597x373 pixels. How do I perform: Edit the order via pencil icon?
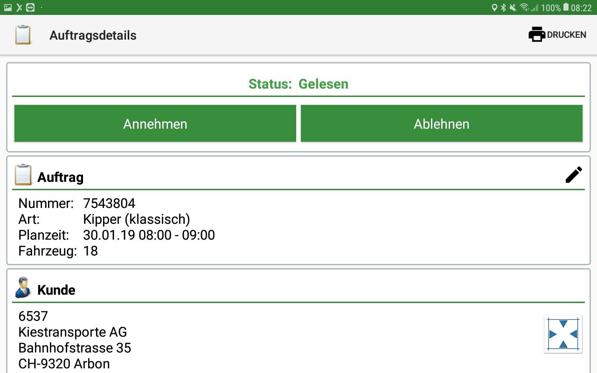pyautogui.click(x=574, y=175)
